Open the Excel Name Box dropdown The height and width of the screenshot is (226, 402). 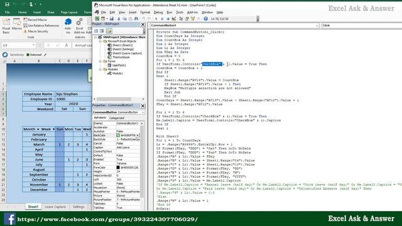pos(33,45)
